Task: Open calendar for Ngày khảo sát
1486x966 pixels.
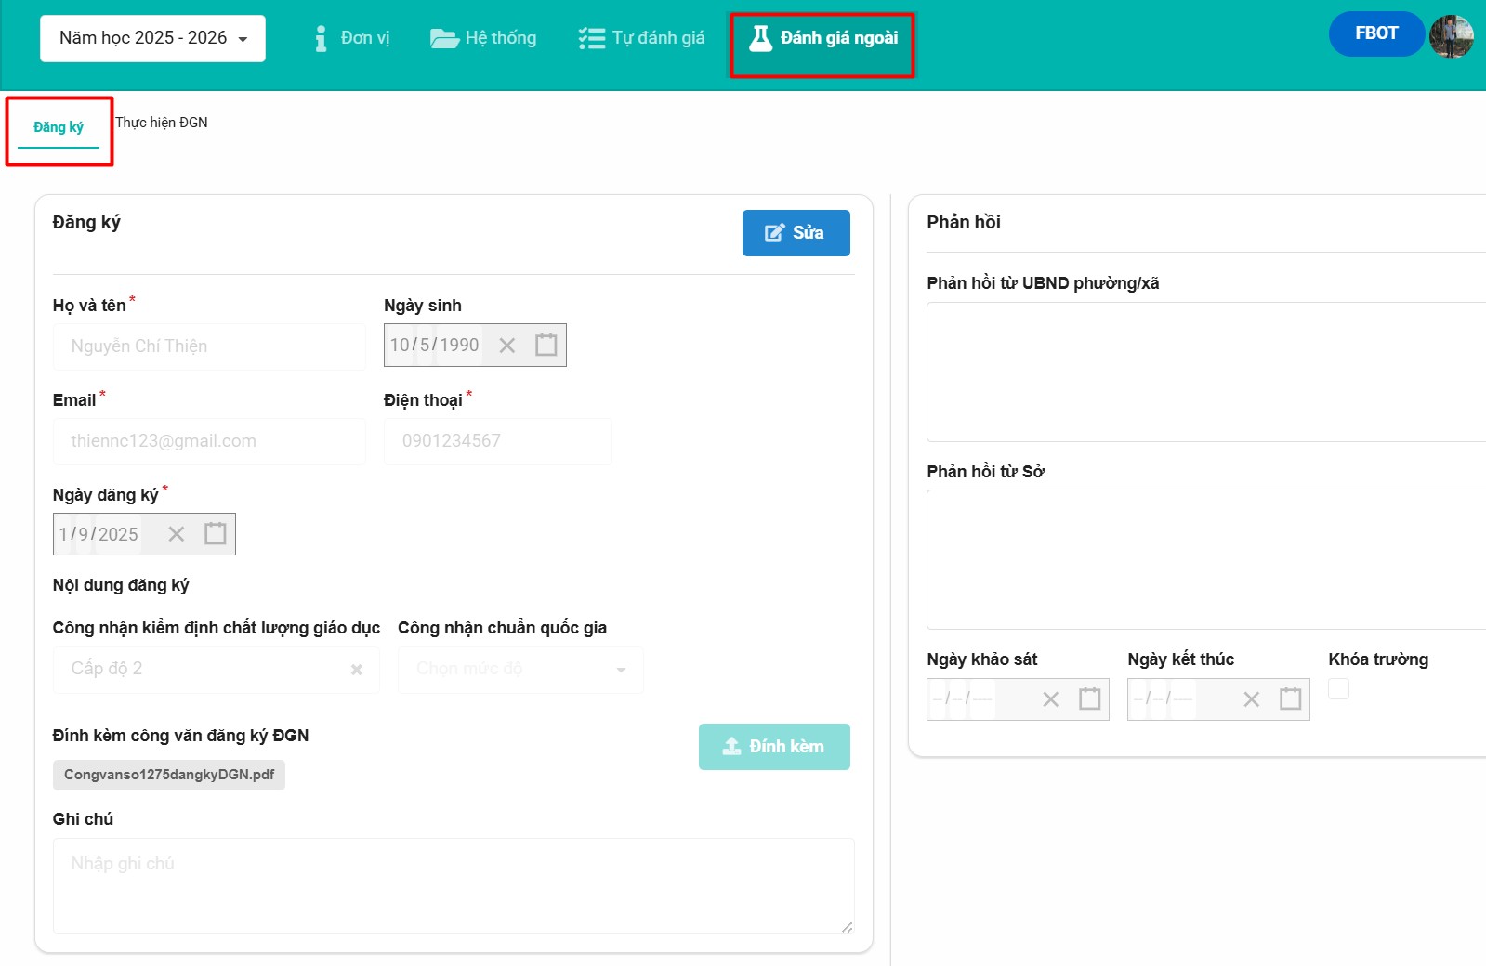Action: [1089, 699]
